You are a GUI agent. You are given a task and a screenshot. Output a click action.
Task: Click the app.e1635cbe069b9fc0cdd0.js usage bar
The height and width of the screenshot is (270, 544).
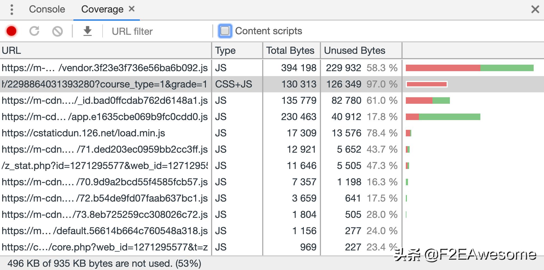click(443, 117)
